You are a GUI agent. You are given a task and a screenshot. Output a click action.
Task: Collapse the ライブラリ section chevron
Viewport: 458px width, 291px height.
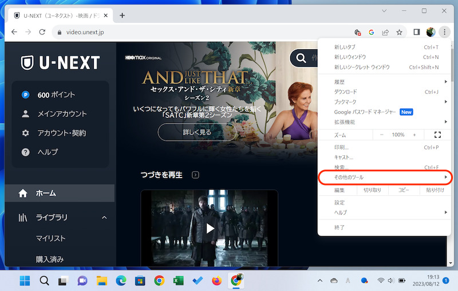(x=104, y=218)
